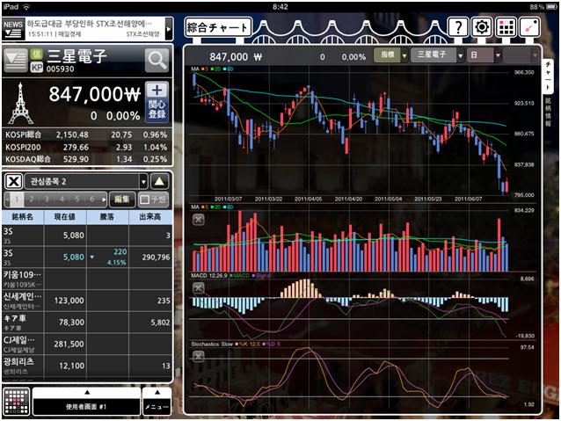
Task: Remove the MACD pane with X
Action: point(199,288)
